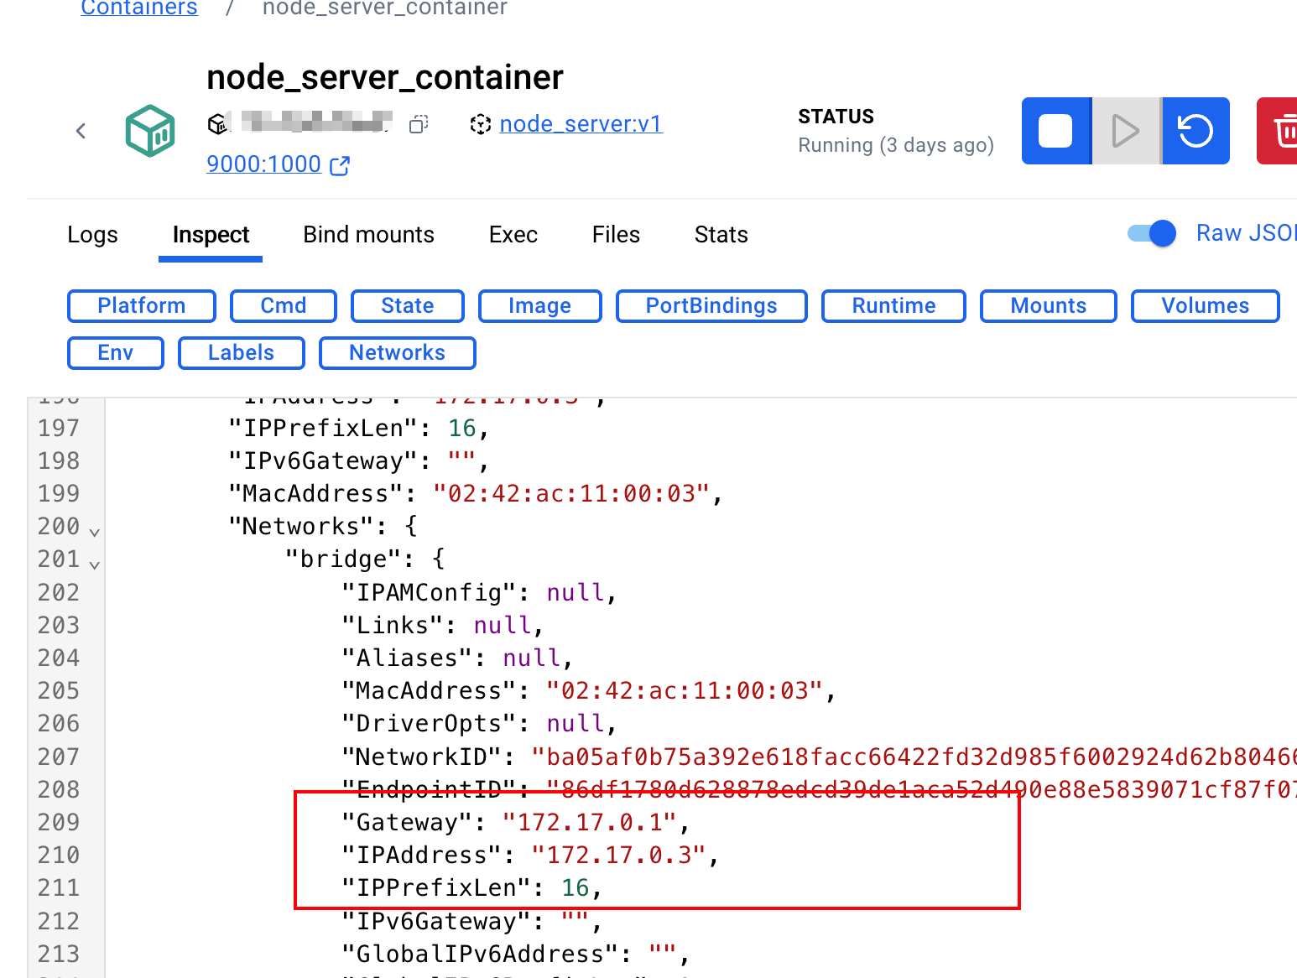Jump to the Mounts section
Viewport: 1297px width, 978px height.
(1049, 306)
